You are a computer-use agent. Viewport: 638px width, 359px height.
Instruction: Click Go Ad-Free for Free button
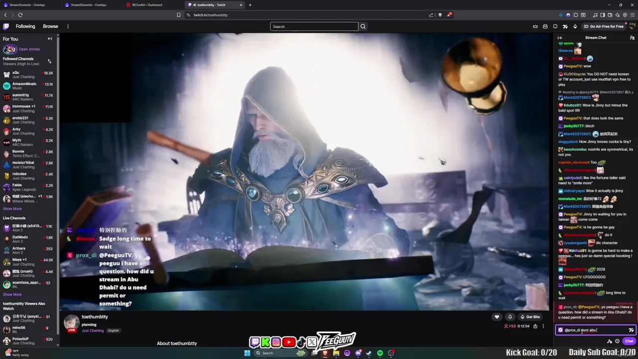pyautogui.click(x=604, y=26)
